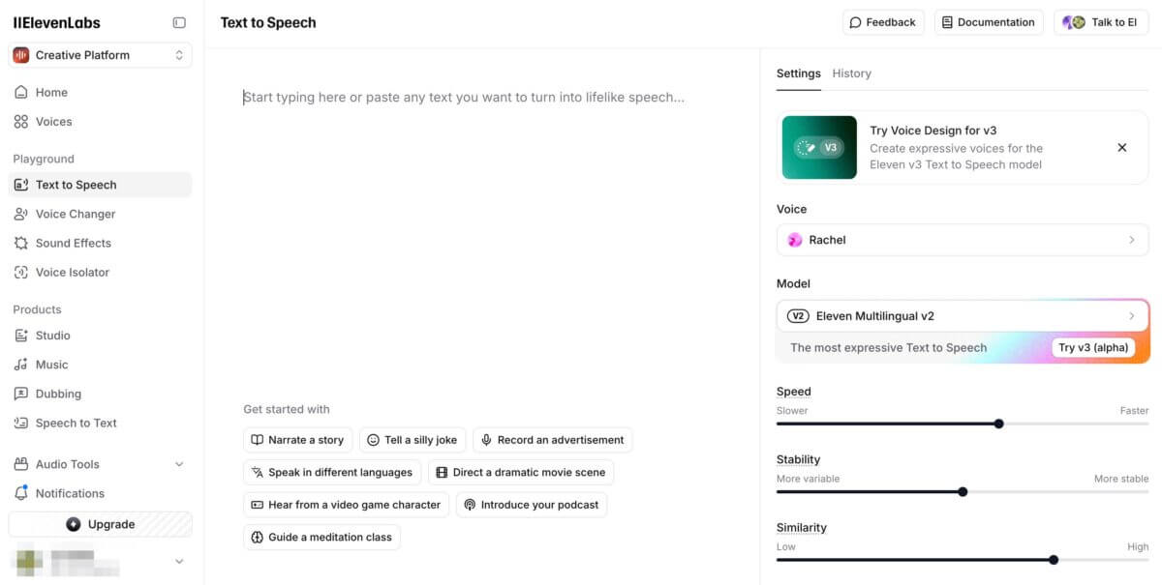
Task: Switch to the History tab
Action: tap(852, 73)
